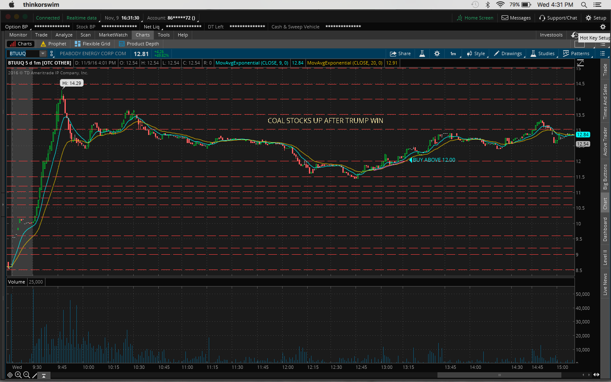
Task: Switch to Flexible Grid view
Action: [x=92, y=44]
